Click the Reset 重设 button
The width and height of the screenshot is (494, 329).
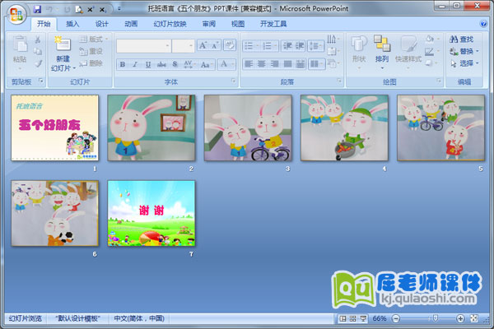coord(91,51)
